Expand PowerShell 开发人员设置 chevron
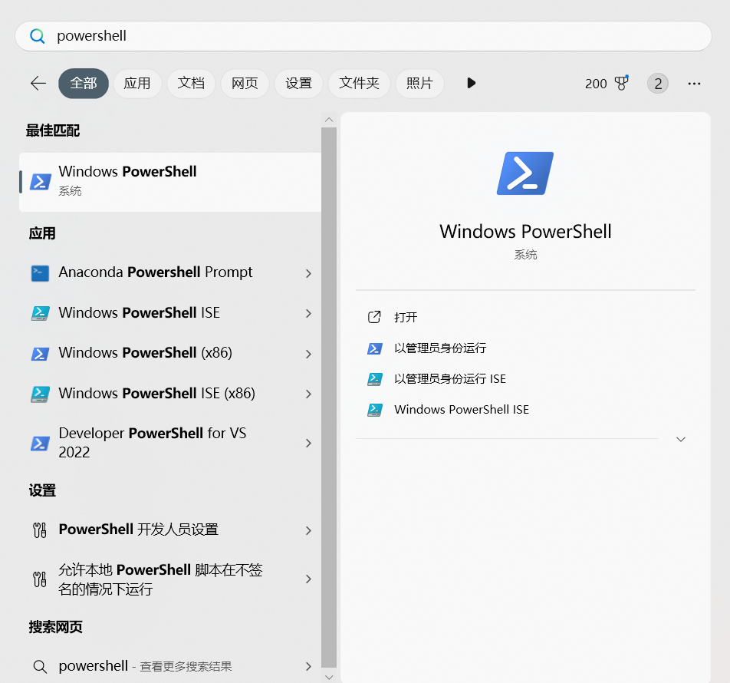 point(308,530)
